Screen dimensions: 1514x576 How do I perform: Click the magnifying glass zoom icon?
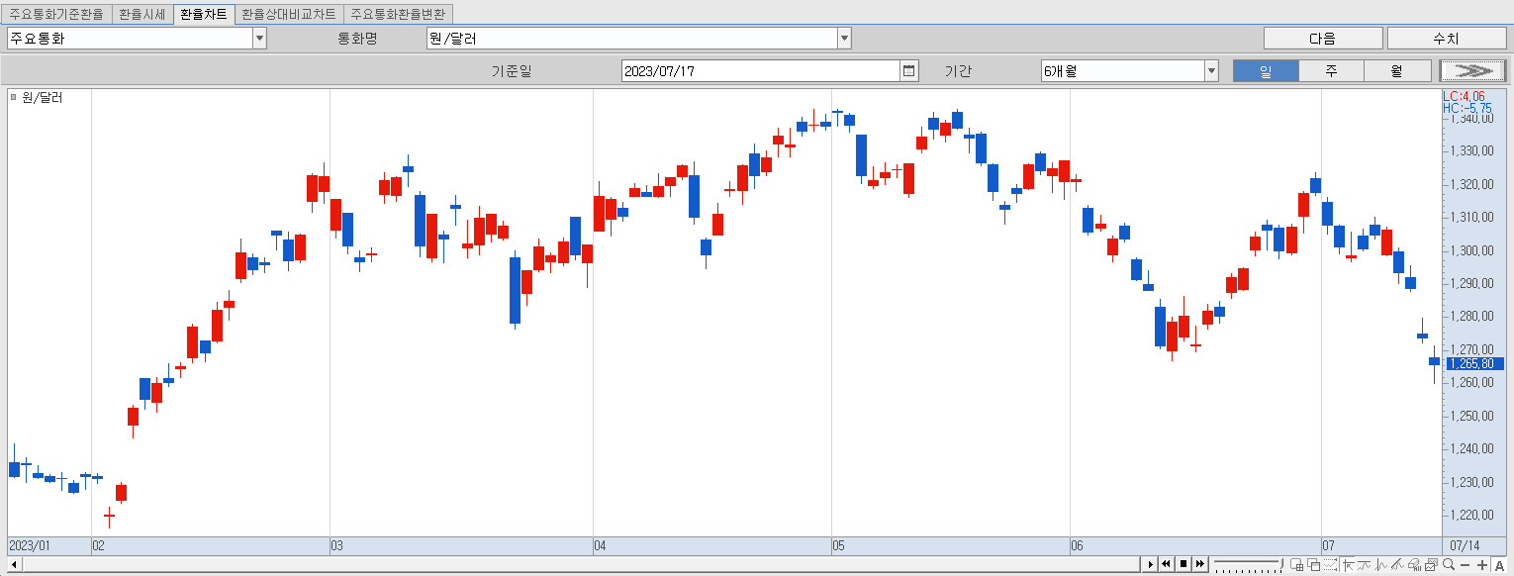tap(1449, 565)
